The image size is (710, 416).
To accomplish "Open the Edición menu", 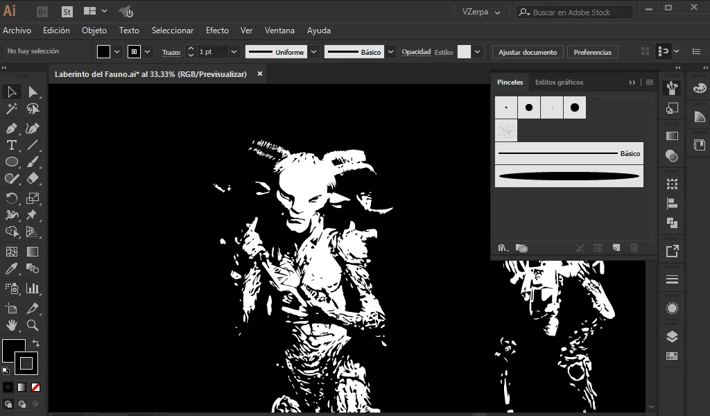I will [56, 31].
